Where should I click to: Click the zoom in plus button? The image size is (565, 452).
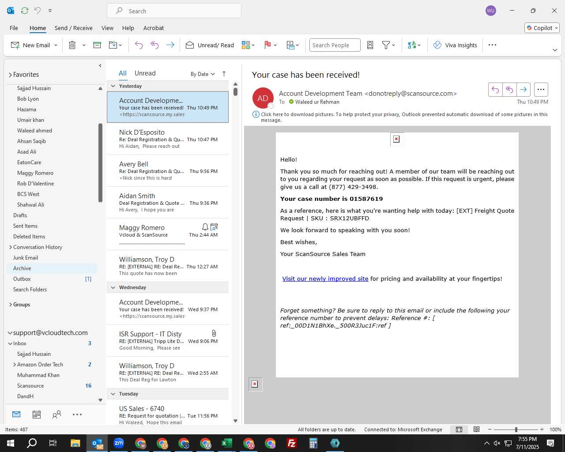click(x=542, y=429)
